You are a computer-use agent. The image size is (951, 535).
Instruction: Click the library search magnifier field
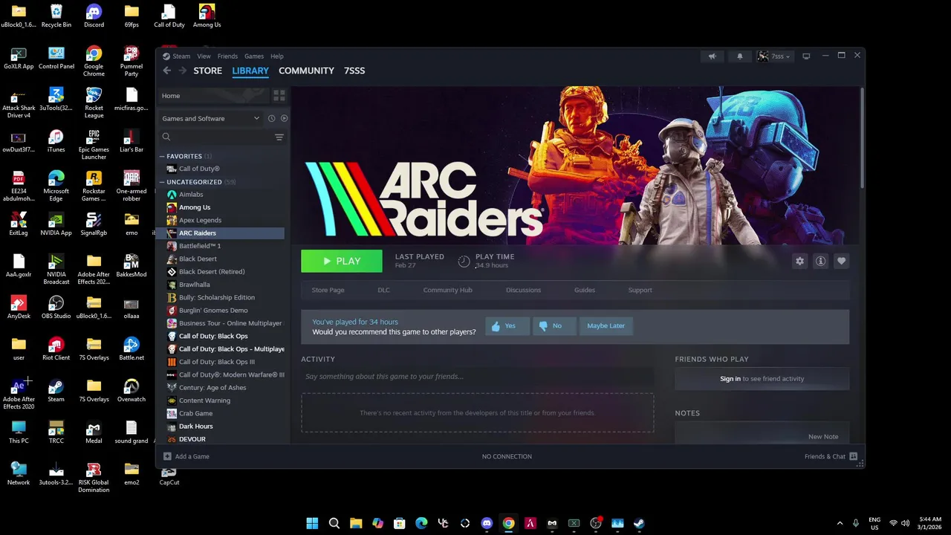pos(215,137)
